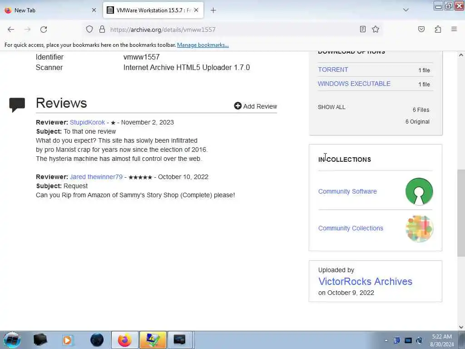Open the Extensions puzzle icon
Image resolution: width=465 pixels, height=349 pixels.
click(x=438, y=29)
